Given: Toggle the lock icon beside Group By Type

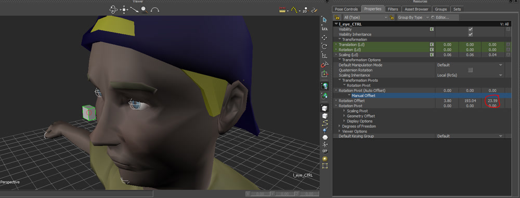Looking at the screenshot, I should (x=392, y=17).
